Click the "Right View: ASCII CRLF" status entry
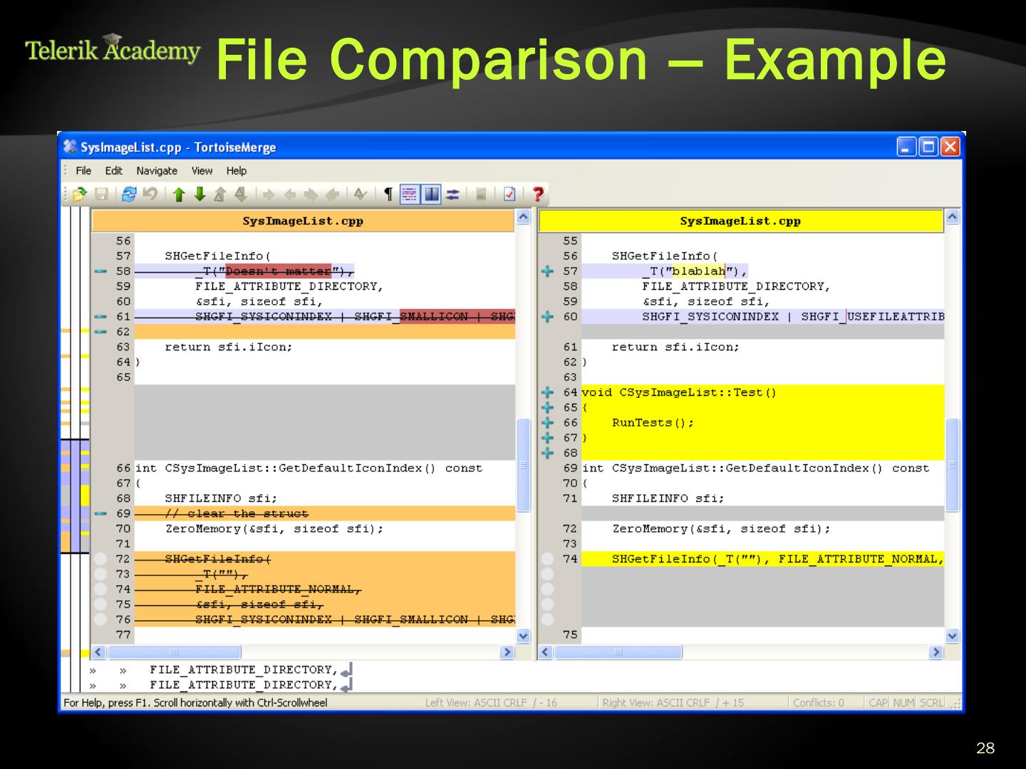This screenshot has height=769, width=1026. (673, 703)
